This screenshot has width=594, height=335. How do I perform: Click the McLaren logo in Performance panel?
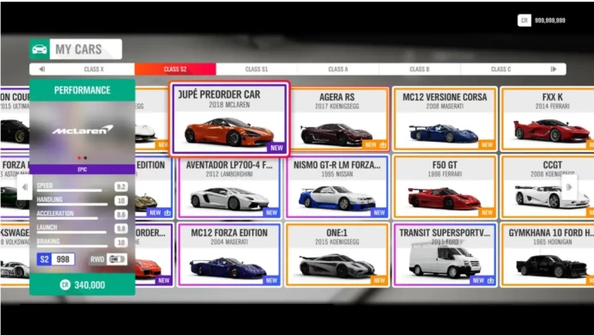click(82, 131)
